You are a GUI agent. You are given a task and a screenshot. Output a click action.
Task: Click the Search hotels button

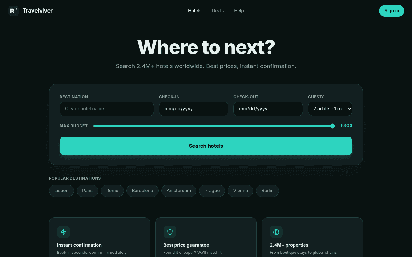[206, 146]
